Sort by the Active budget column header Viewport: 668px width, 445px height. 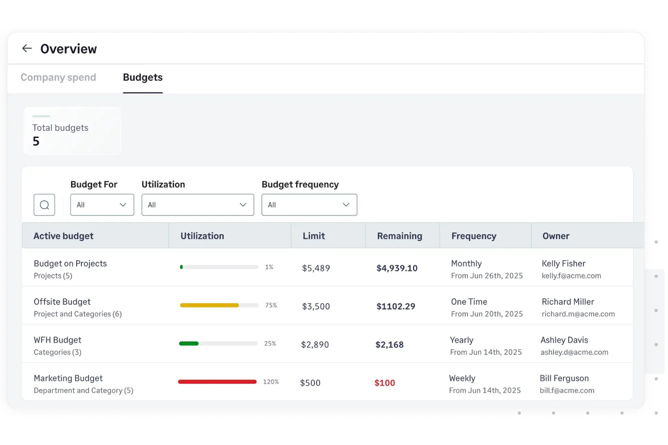click(x=63, y=235)
